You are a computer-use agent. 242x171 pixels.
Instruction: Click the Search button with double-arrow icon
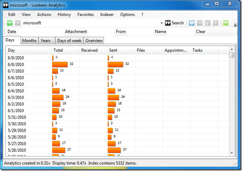(174, 23)
